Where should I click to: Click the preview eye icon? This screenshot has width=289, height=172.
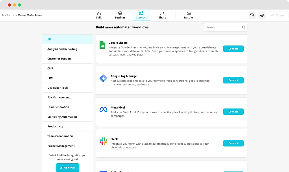[x=262, y=15]
